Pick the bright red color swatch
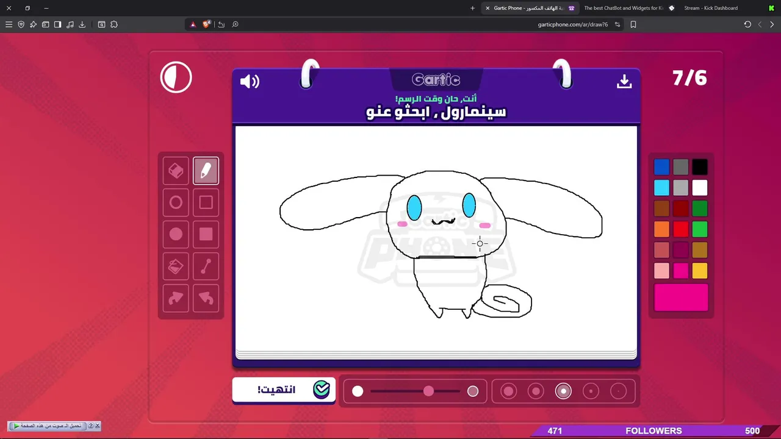This screenshot has width=781, height=439. pos(681,229)
